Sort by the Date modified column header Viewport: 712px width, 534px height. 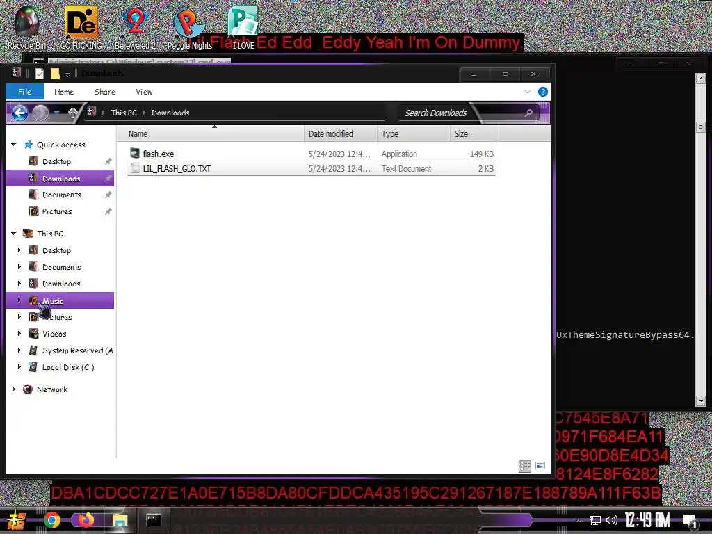(341, 134)
